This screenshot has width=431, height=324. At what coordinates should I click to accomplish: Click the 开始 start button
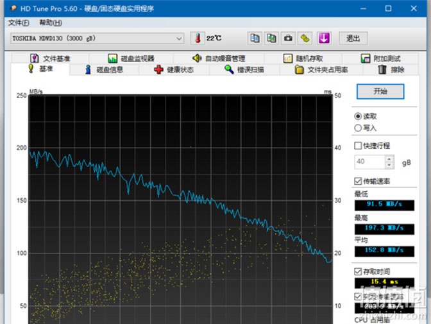pyautogui.click(x=380, y=92)
